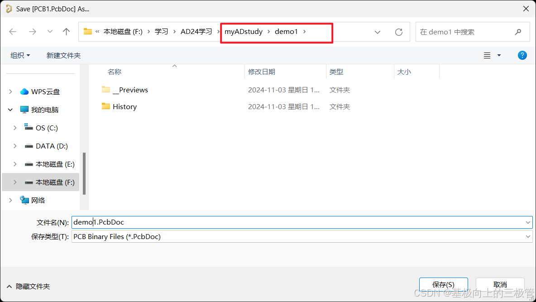536x302 pixels.
Task: Click the 本地磁盘 (F:) drive icon
Action: pyautogui.click(x=29, y=182)
